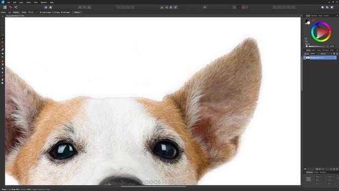Screen dimensions: 339x191
Task: Toggle the All layers checkbox
Action: pos(53,12)
